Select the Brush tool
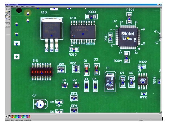169x125 pixels. [x=9, y=16]
